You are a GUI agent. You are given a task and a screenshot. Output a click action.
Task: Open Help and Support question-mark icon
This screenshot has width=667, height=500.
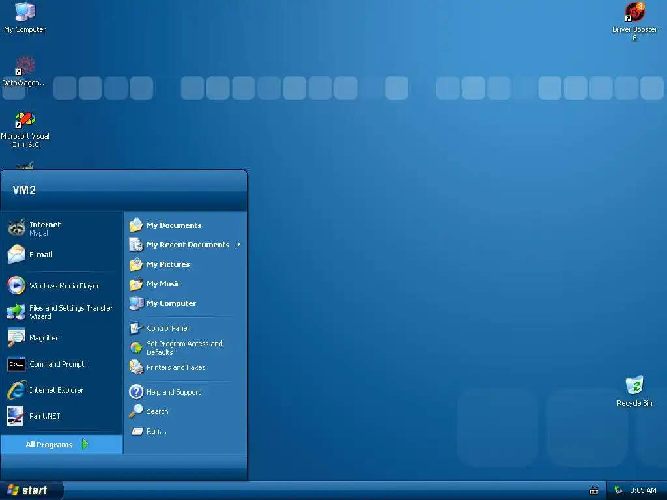pyautogui.click(x=136, y=391)
